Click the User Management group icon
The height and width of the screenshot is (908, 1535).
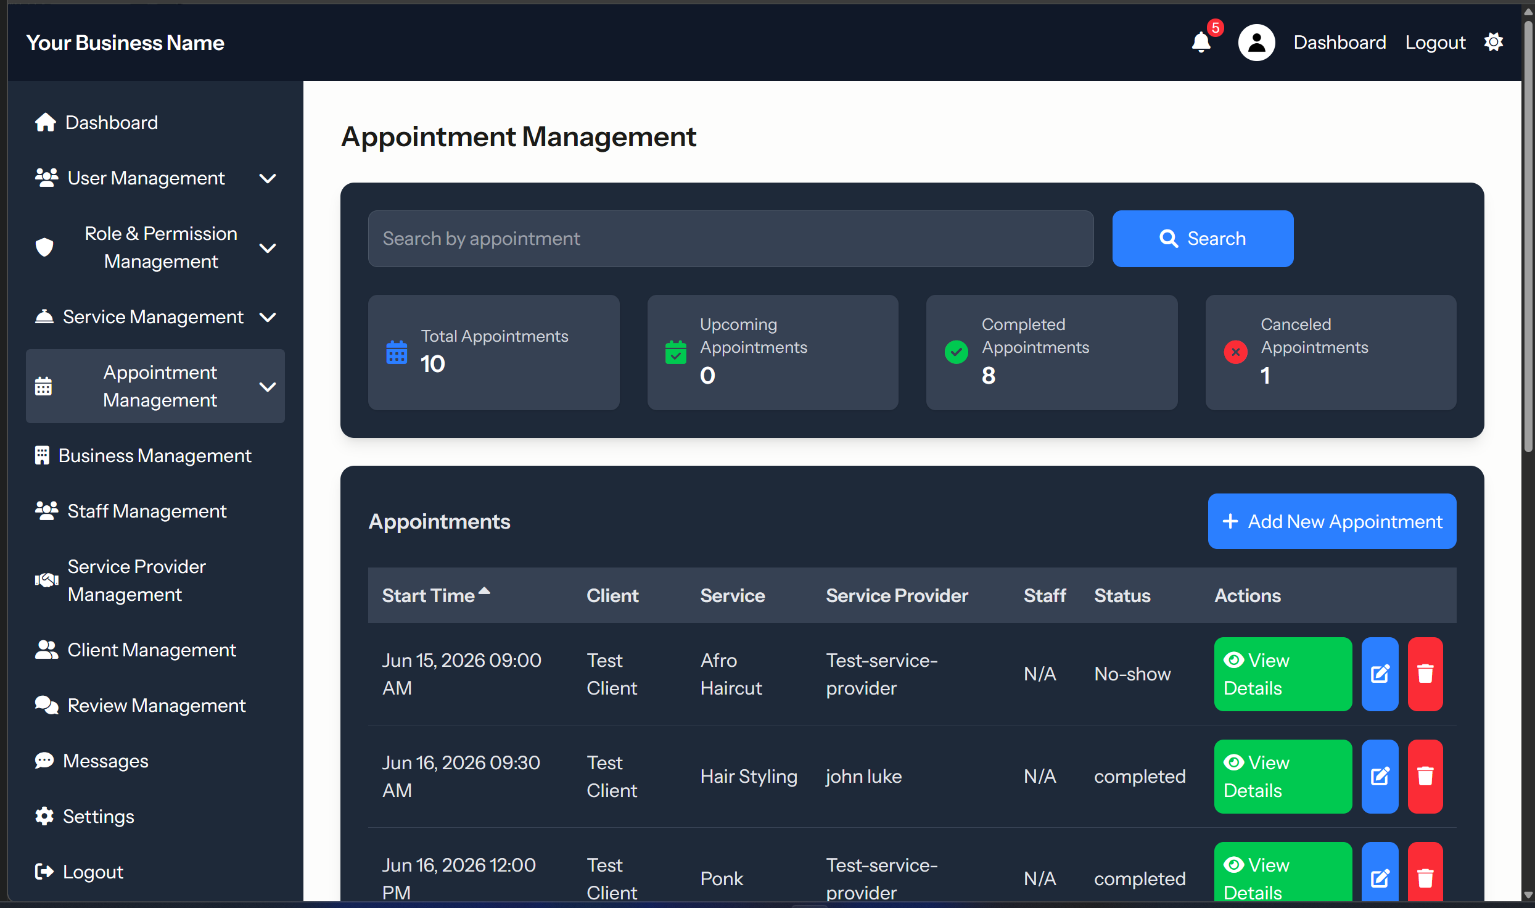coord(46,178)
